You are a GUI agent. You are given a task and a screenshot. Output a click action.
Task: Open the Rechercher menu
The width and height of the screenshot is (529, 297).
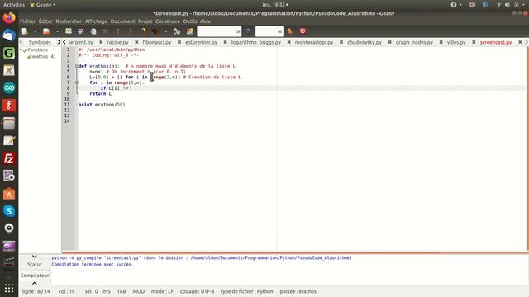[69, 21]
